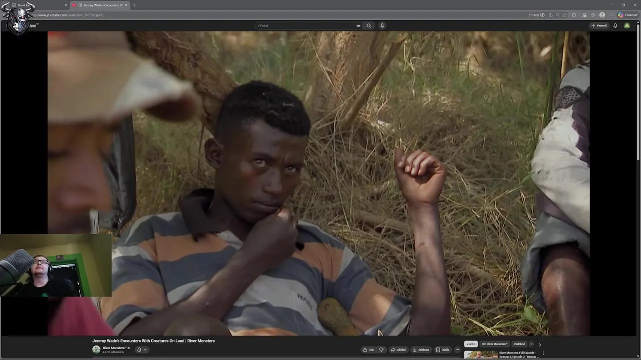Save the video via Uložiť
The height and width of the screenshot is (360, 641).
443,349
